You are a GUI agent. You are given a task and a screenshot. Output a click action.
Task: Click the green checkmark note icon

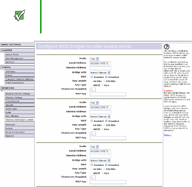19,15
